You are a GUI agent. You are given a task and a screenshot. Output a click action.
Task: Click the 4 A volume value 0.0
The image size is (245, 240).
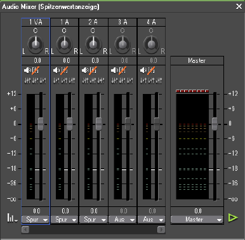pos(151,211)
